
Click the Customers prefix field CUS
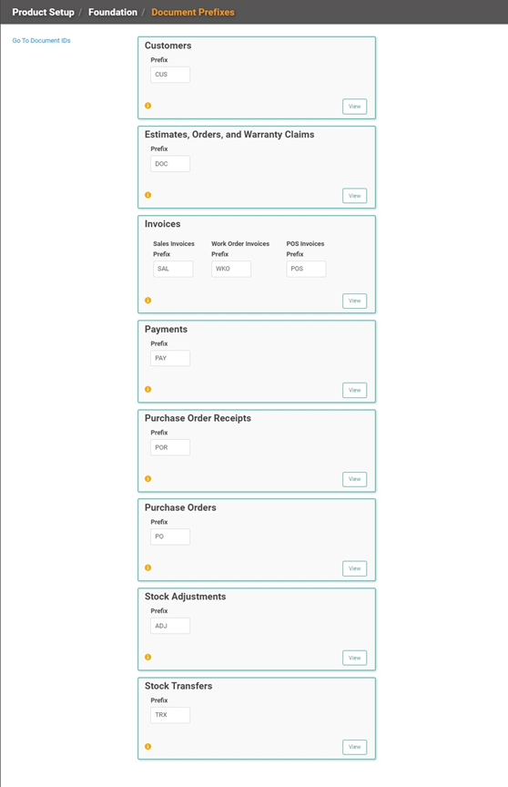170,75
